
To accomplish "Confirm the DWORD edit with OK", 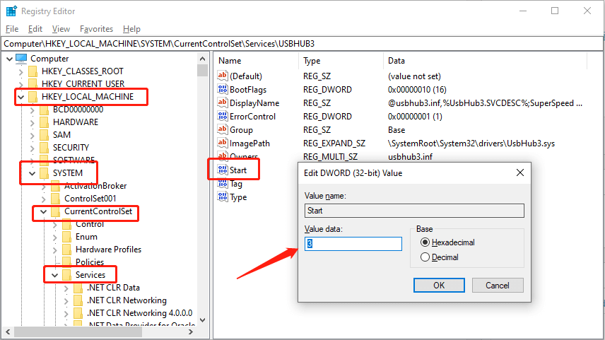I will pos(439,285).
